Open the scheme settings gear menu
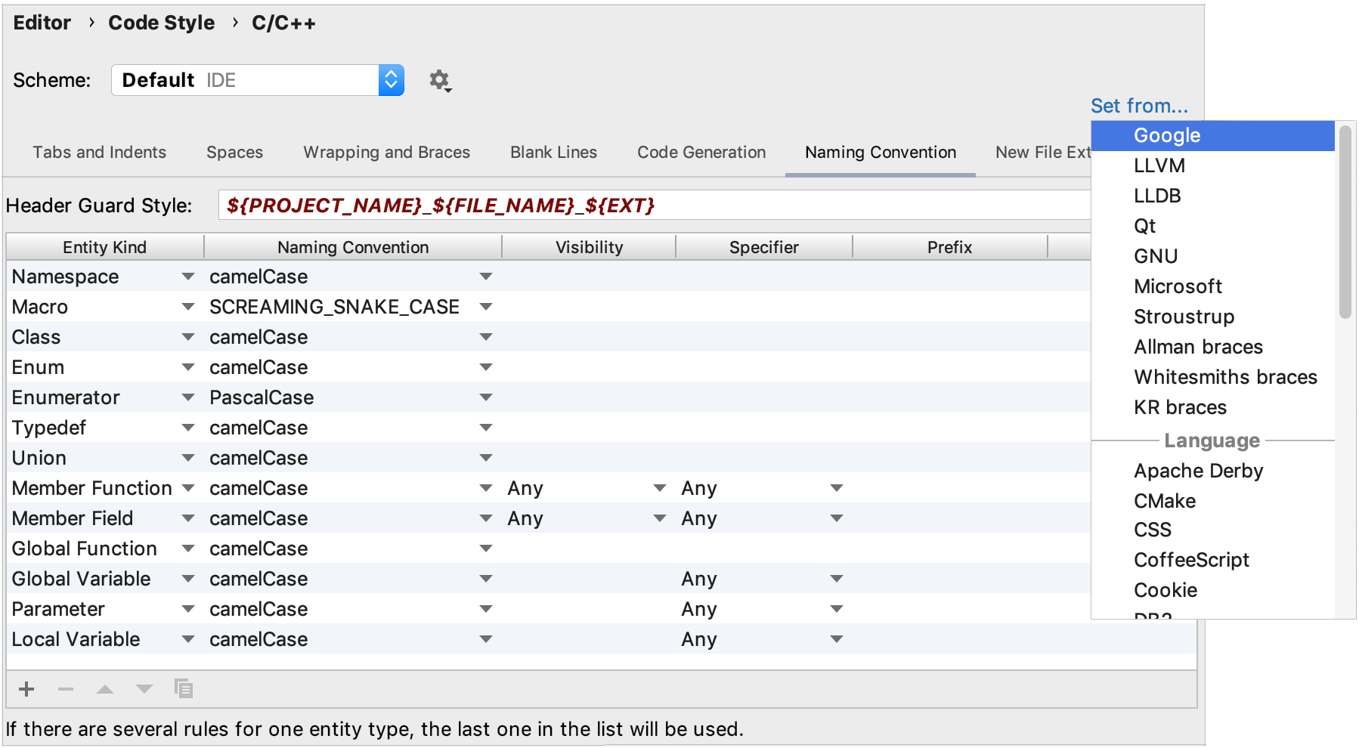1359x748 pixels. click(440, 80)
